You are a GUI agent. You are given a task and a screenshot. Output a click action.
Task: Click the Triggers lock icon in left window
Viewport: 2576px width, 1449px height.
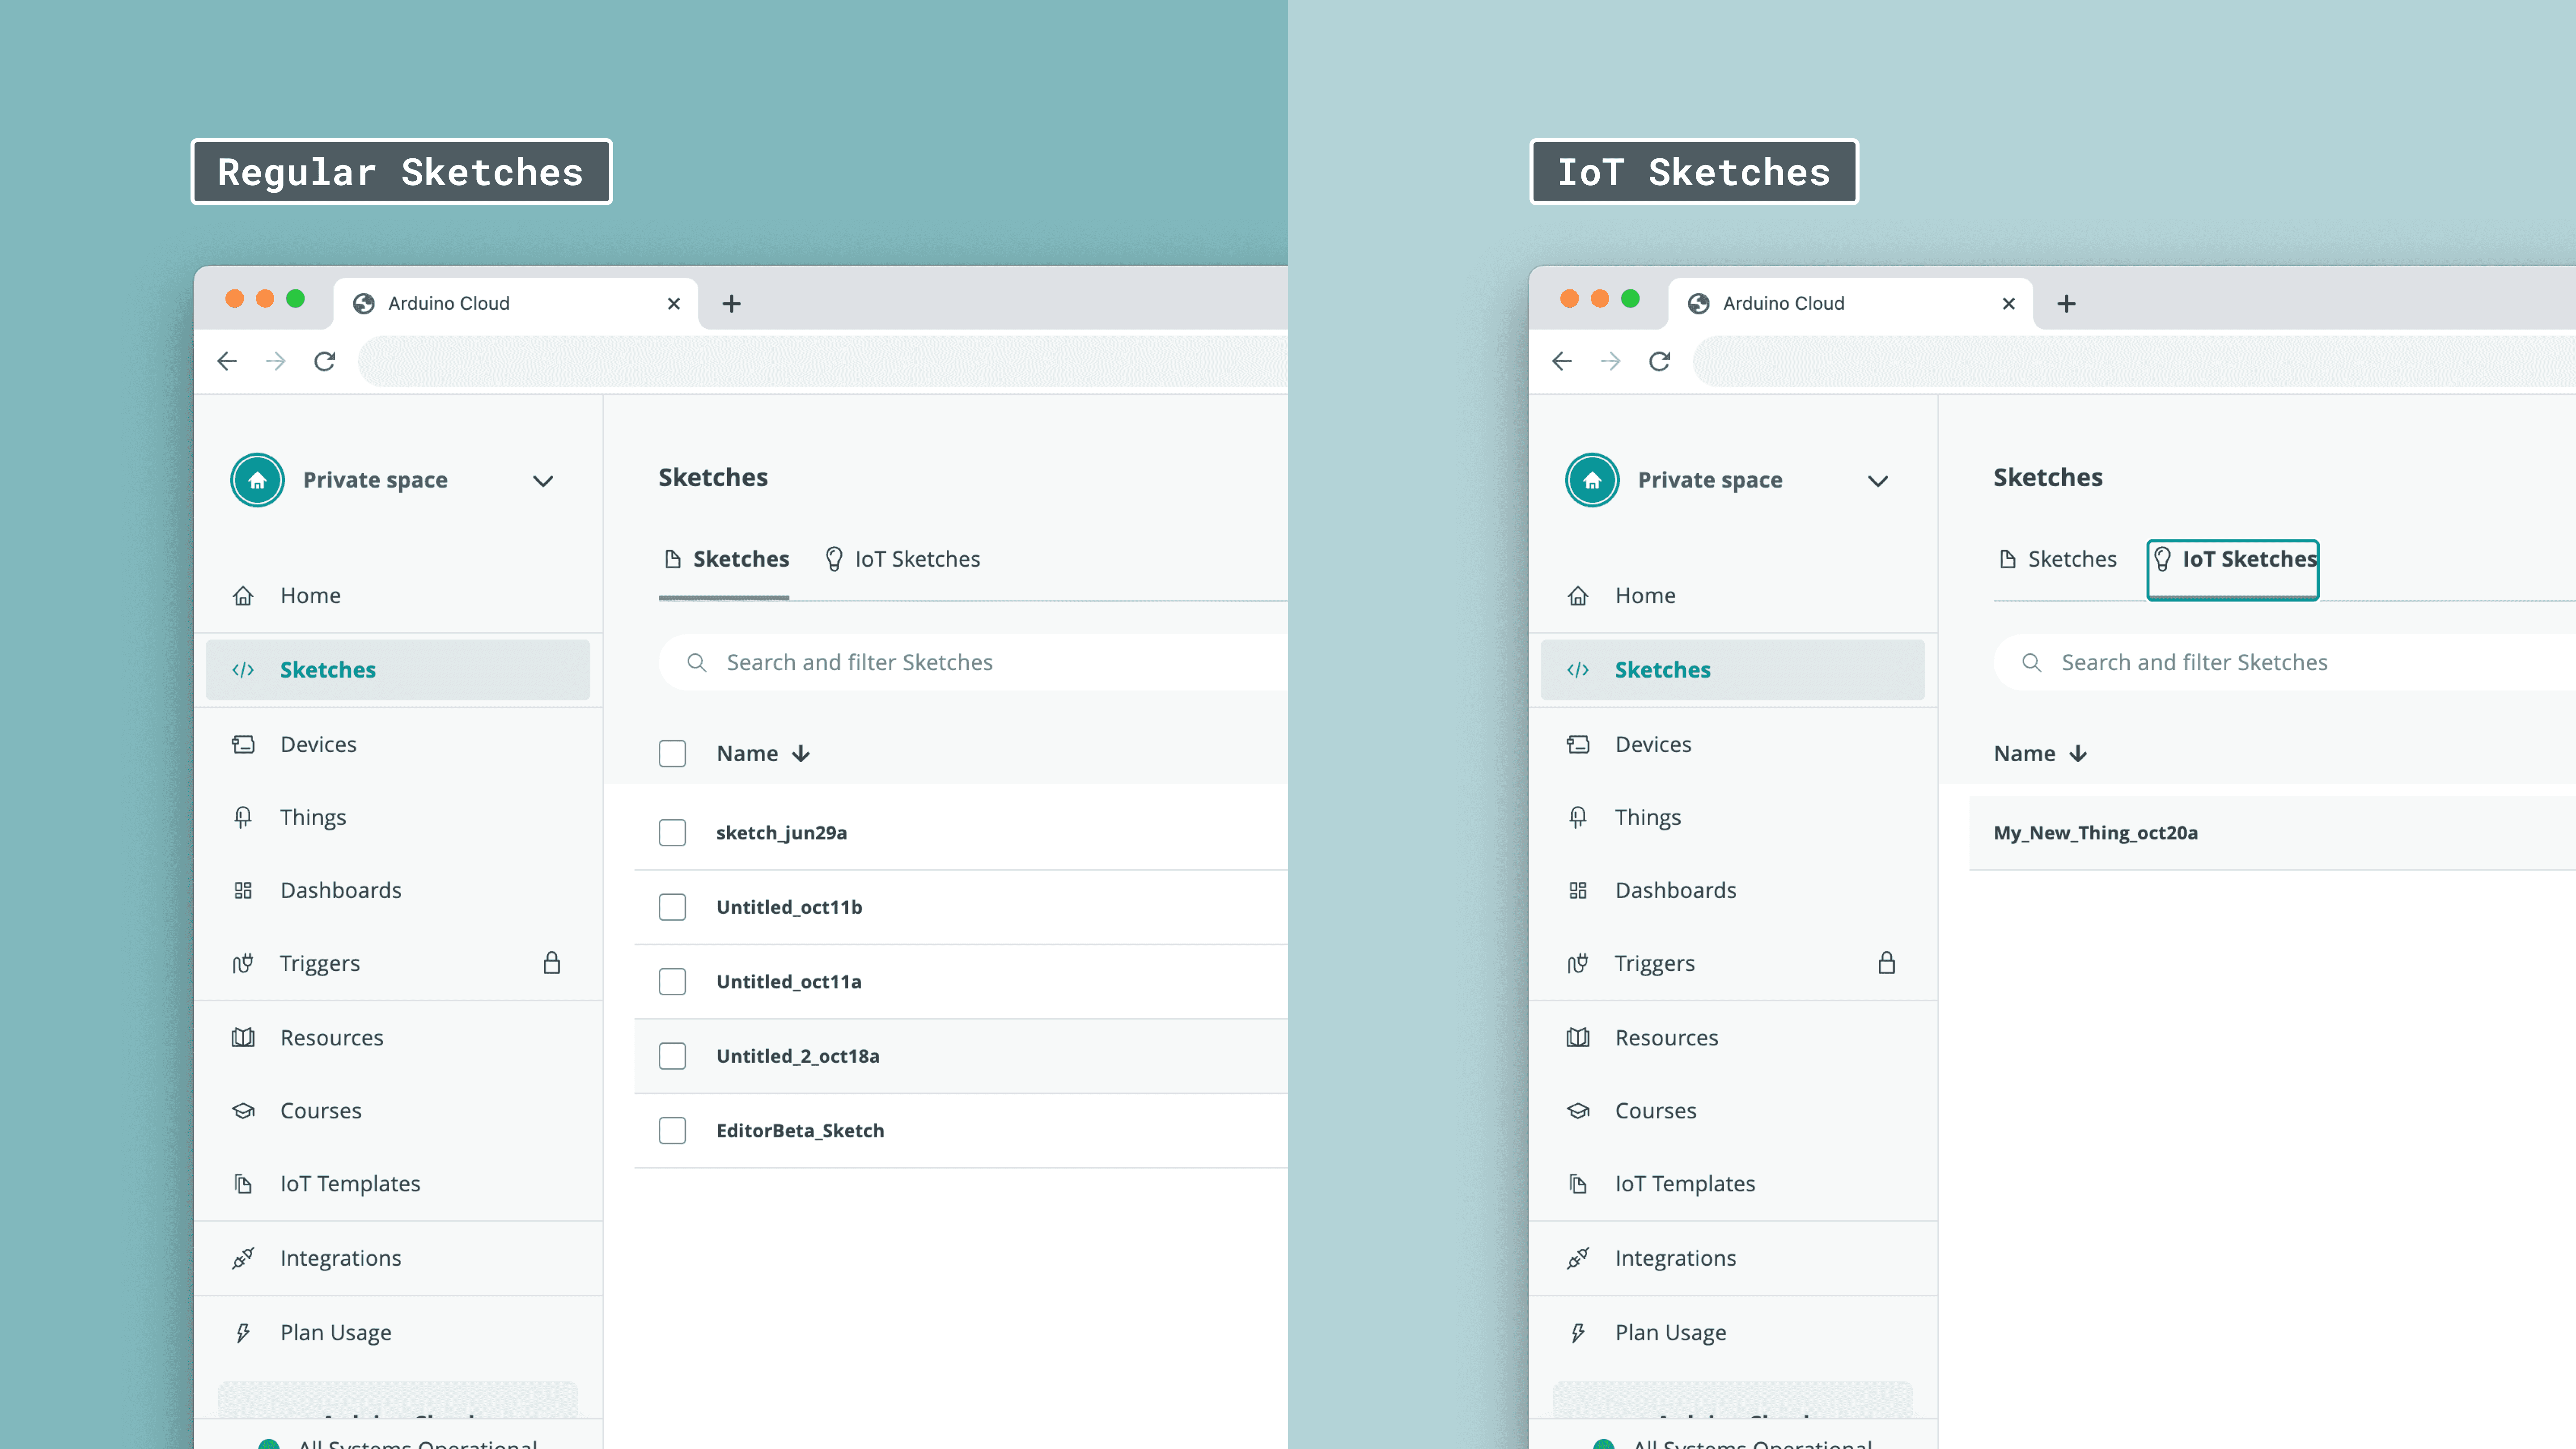551,963
